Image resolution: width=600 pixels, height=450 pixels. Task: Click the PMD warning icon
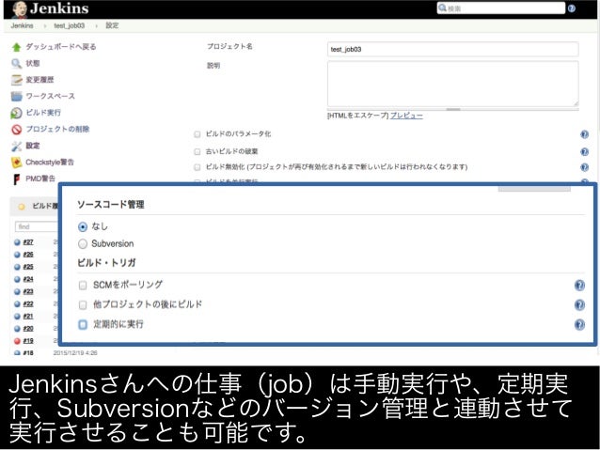coord(16,178)
